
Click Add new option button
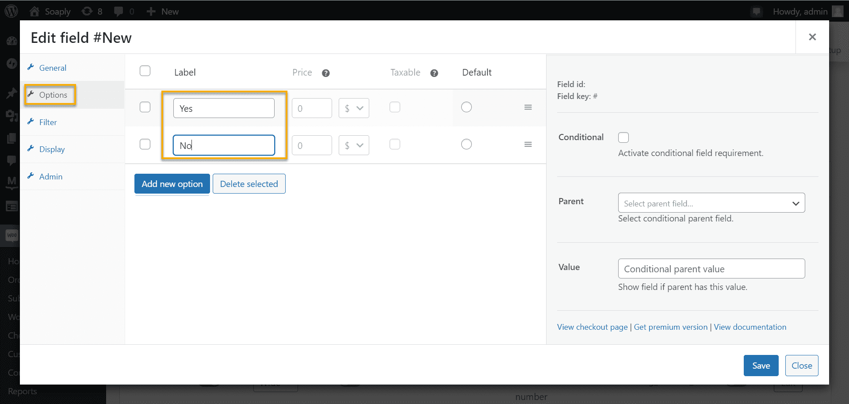point(172,184)
